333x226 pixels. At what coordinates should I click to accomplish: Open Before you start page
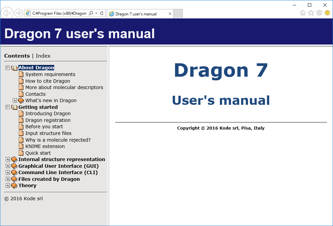pyautogui.click(x=44, y=127)
